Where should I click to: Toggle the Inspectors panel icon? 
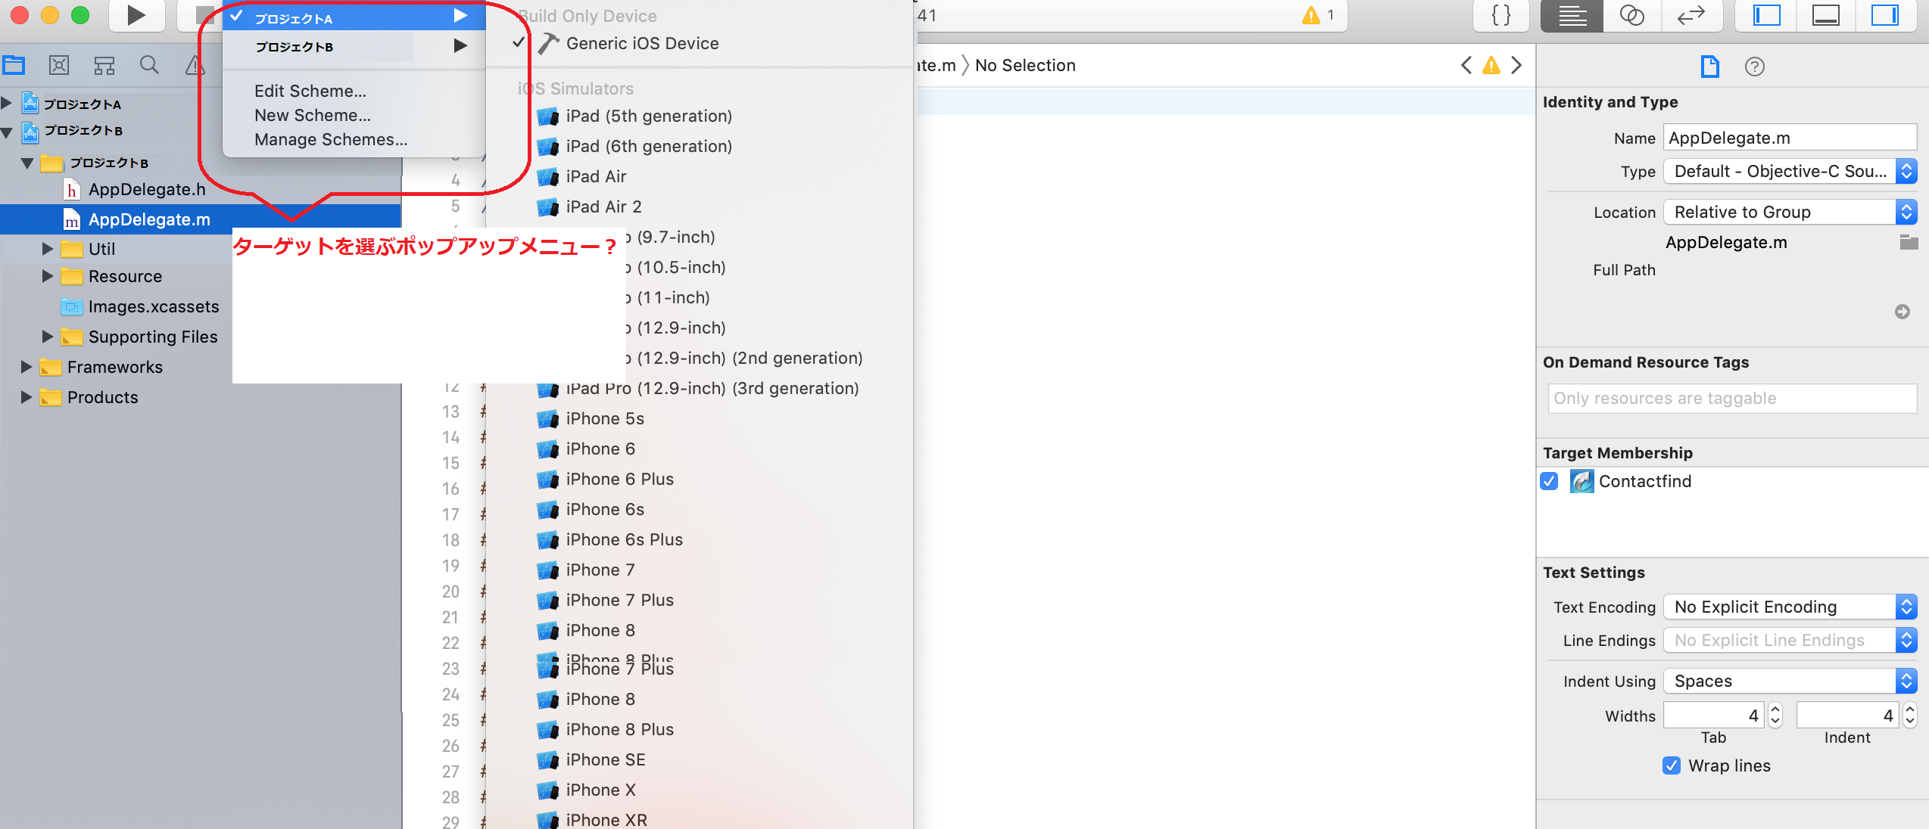click(x=1885, y=15)
